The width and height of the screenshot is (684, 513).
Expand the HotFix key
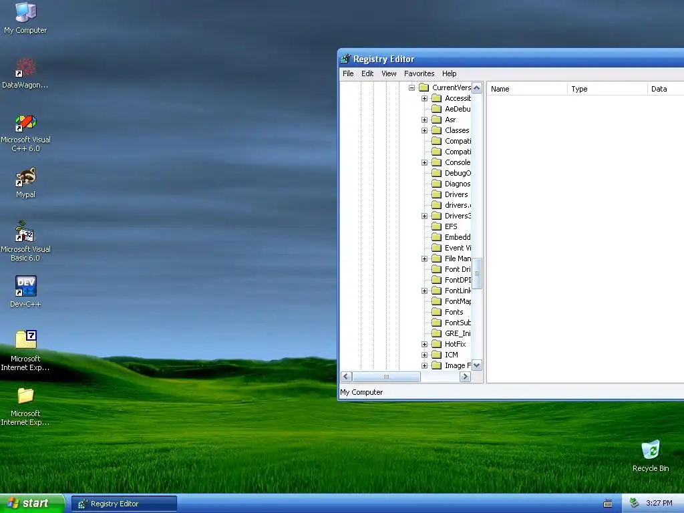click(424, 344)
